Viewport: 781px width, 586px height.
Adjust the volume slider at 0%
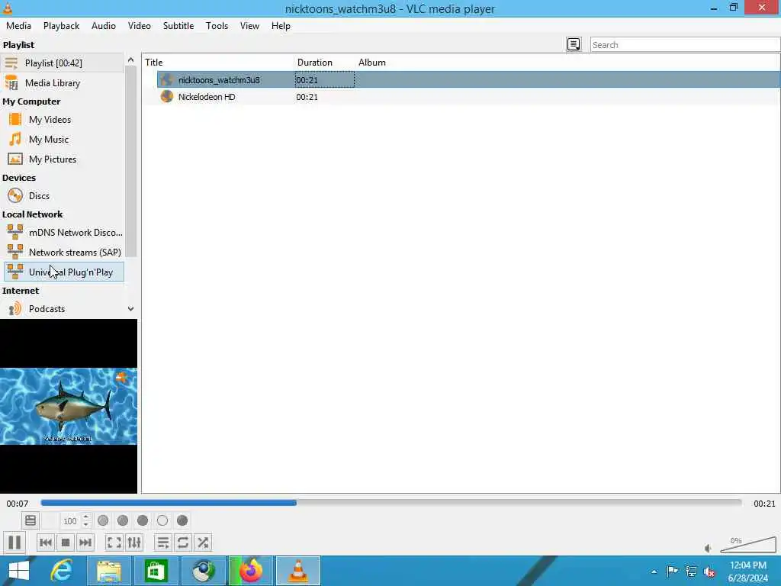748,544
